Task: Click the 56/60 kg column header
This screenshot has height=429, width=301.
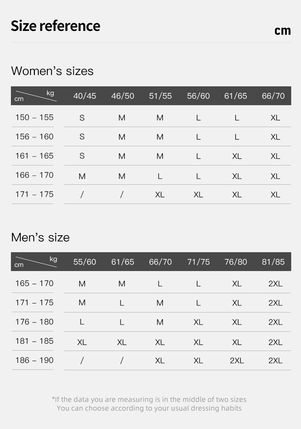Action: point(198,96)
